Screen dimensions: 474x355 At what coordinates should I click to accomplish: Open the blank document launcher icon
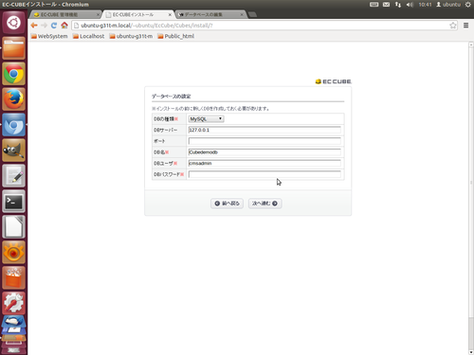pos(13,227)
